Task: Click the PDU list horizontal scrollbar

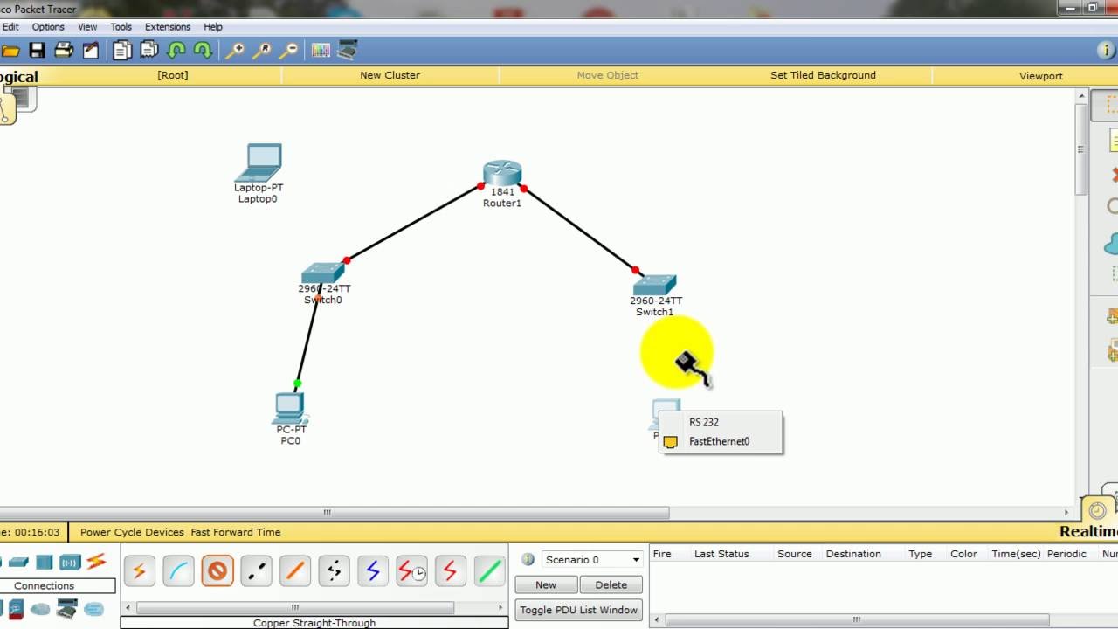Action: [856, 620]
